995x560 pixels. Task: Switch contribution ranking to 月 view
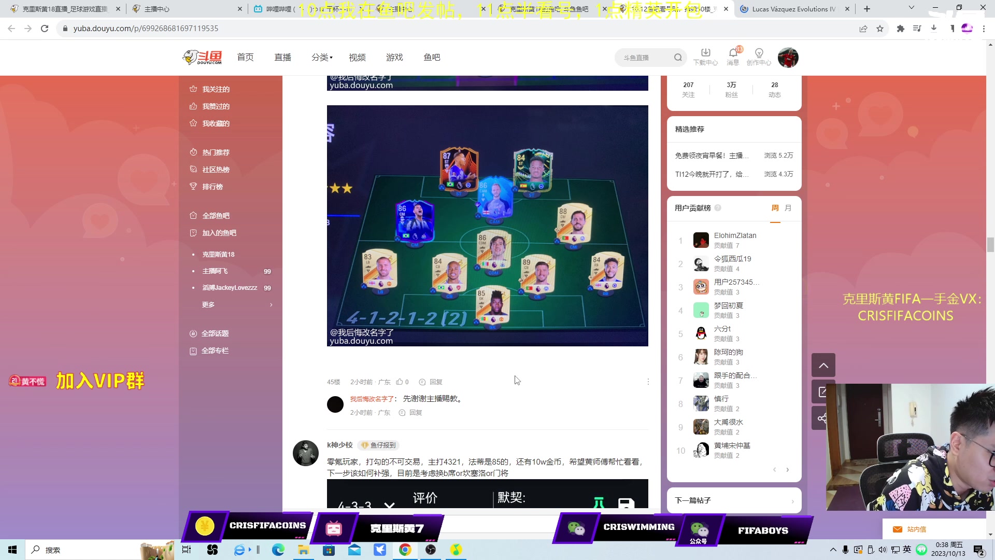788,207
